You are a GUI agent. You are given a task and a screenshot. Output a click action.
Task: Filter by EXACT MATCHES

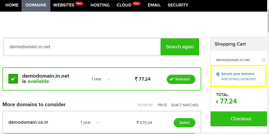185,105
